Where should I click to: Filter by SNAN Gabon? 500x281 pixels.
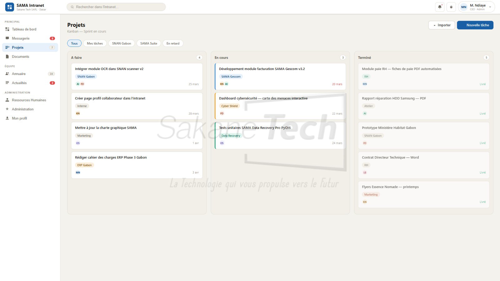tap(122, 43)
